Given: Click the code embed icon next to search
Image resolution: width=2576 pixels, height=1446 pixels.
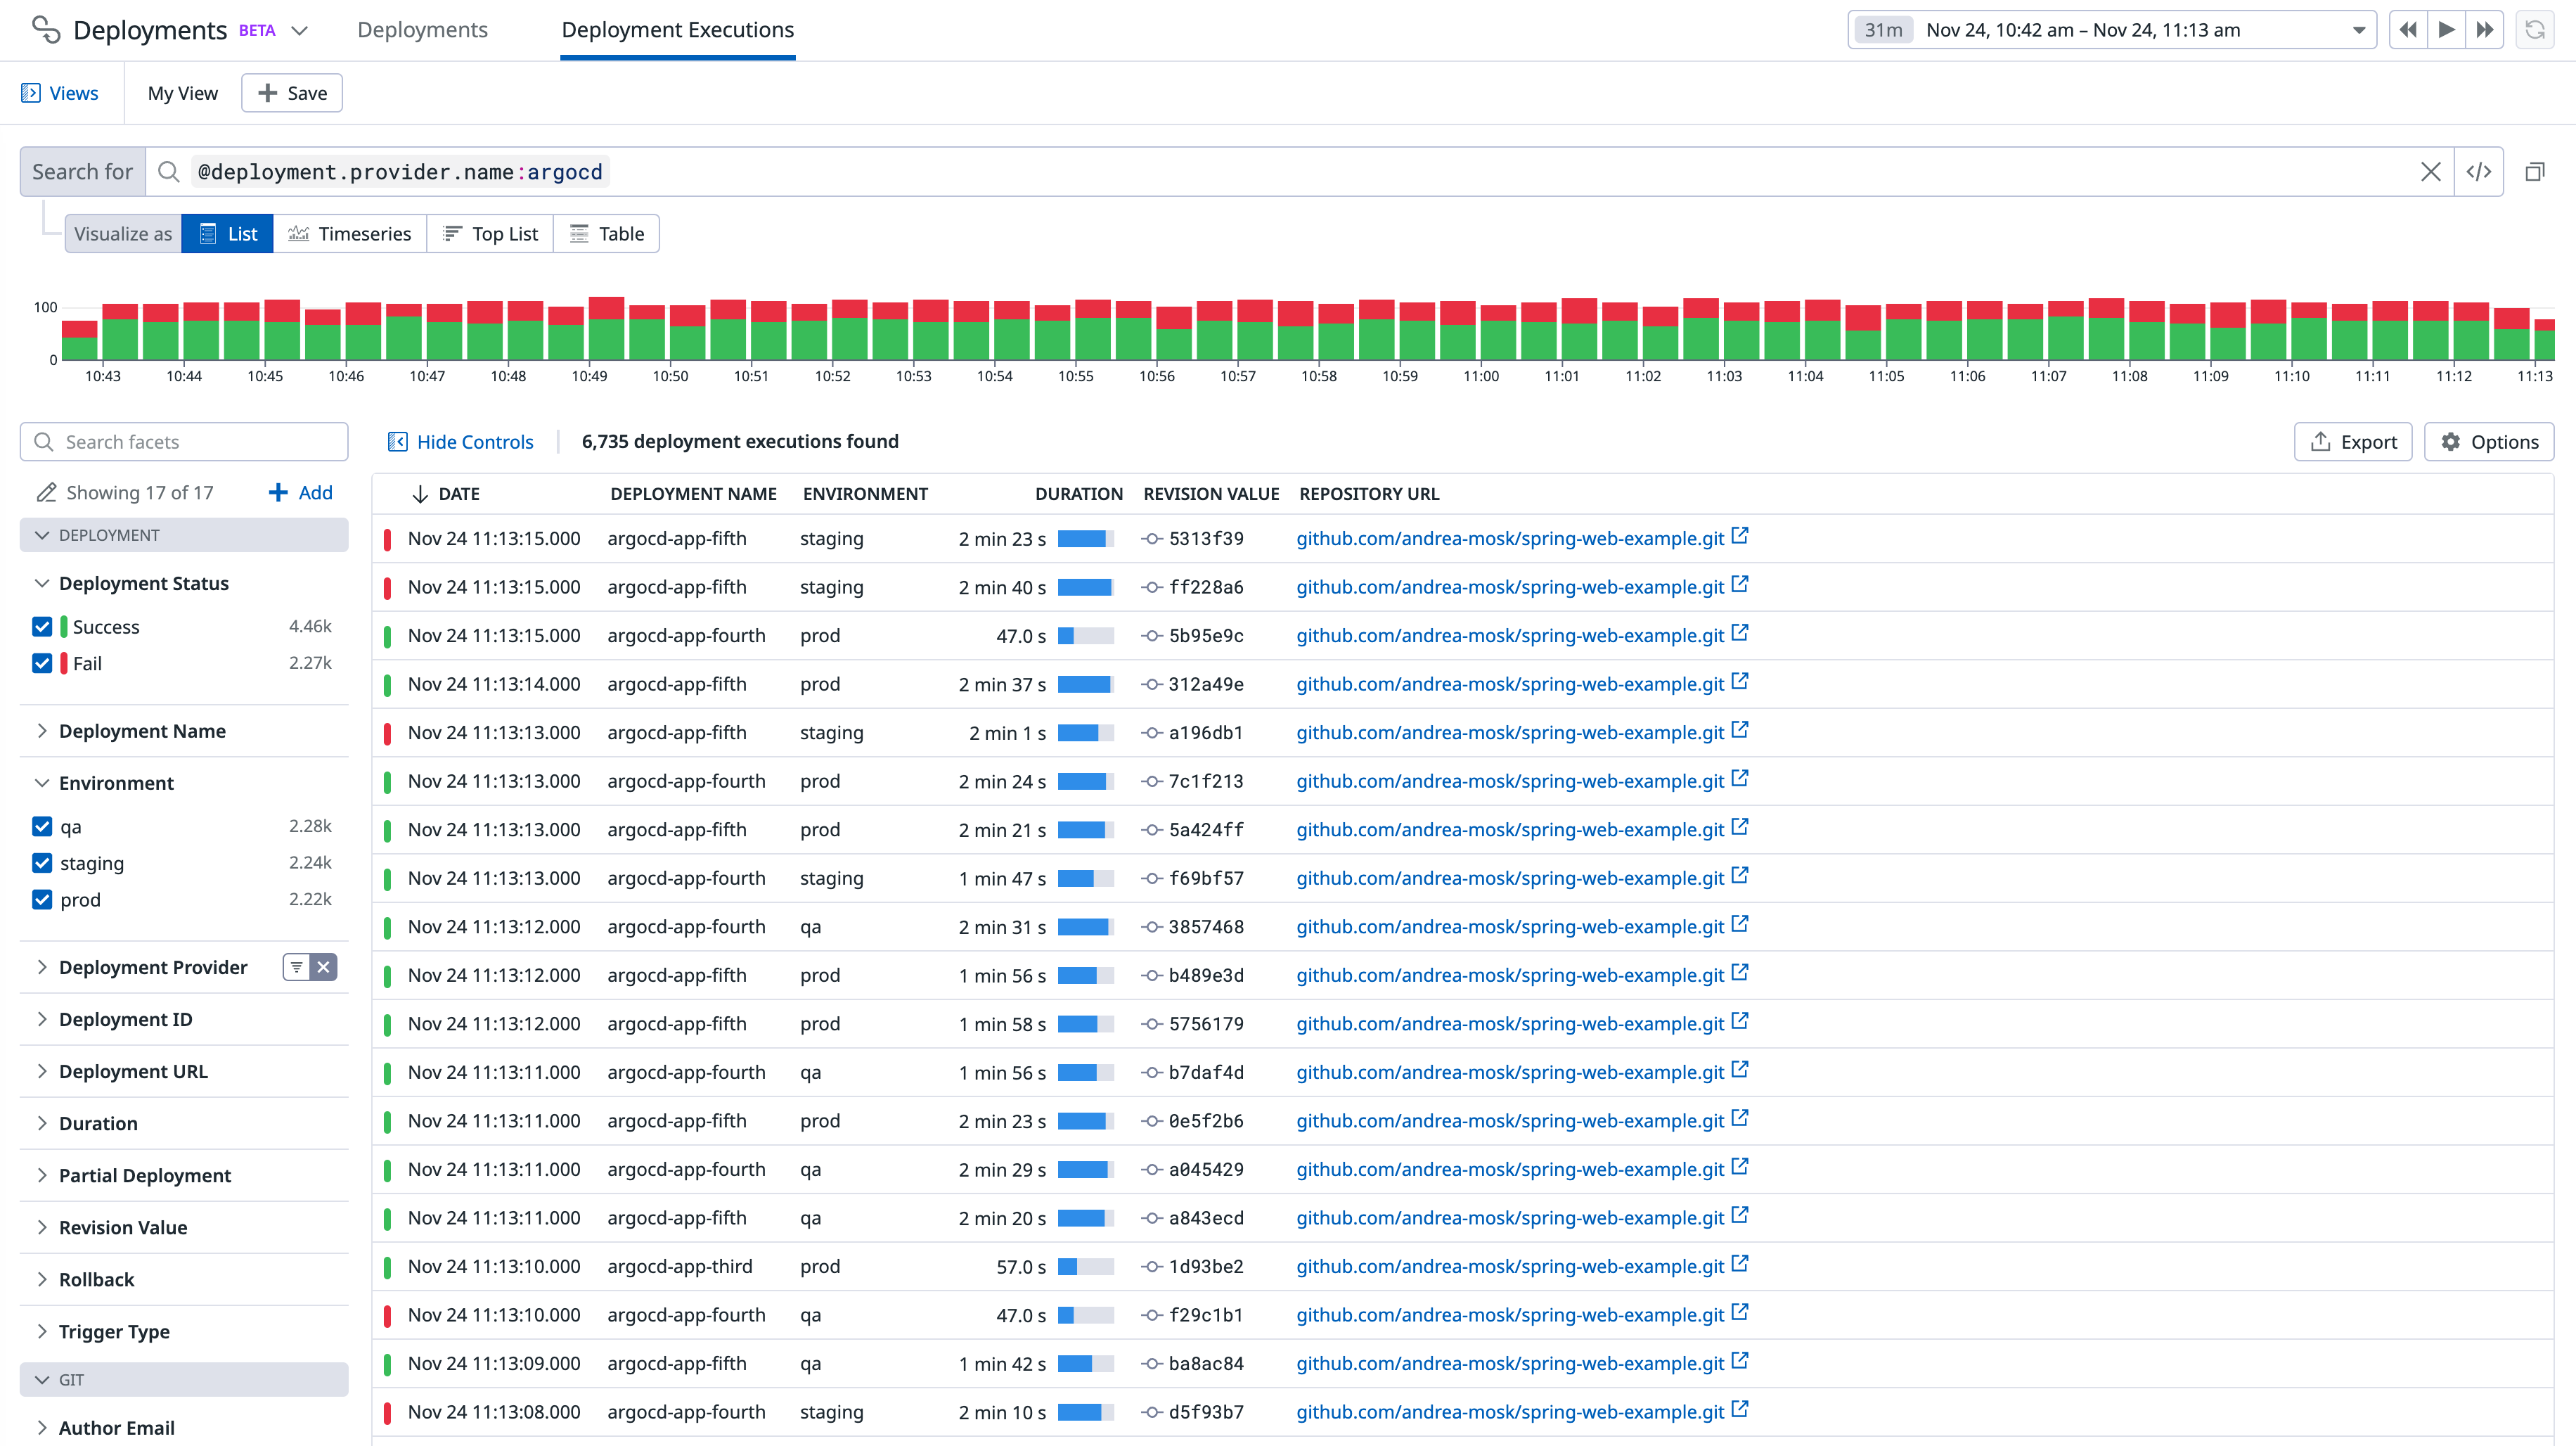Looking at the screenshot, I should tap(2480, 172).
